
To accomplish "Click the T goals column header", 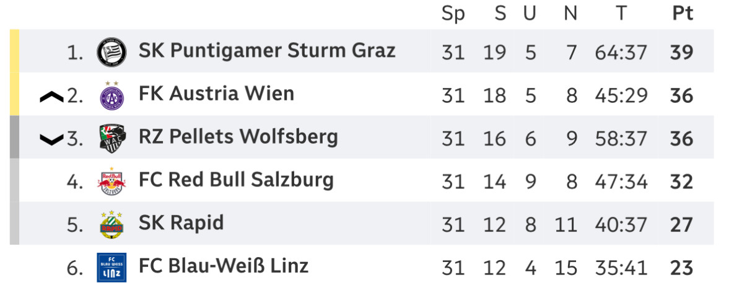I will coord(621,14).
